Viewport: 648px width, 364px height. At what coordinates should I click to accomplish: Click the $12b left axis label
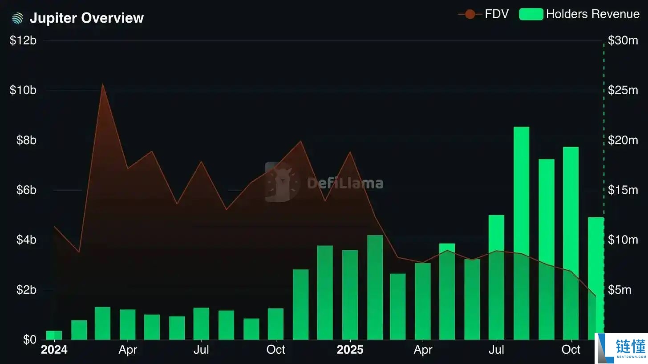point(23,40)
